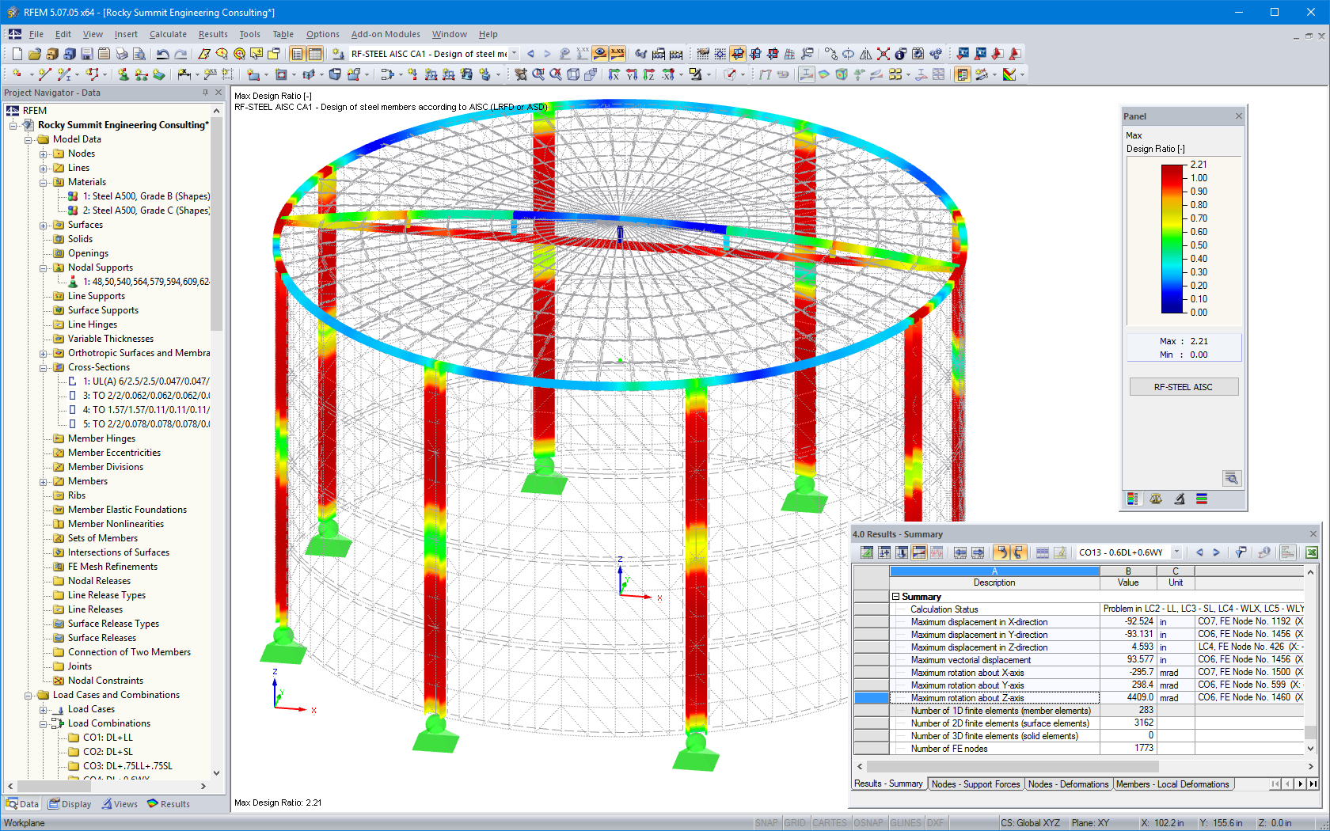Click the zoom magnifier icon in the second toolbar
The height and width of the screenshot is (831, 1330).
(x=538, y=74)
